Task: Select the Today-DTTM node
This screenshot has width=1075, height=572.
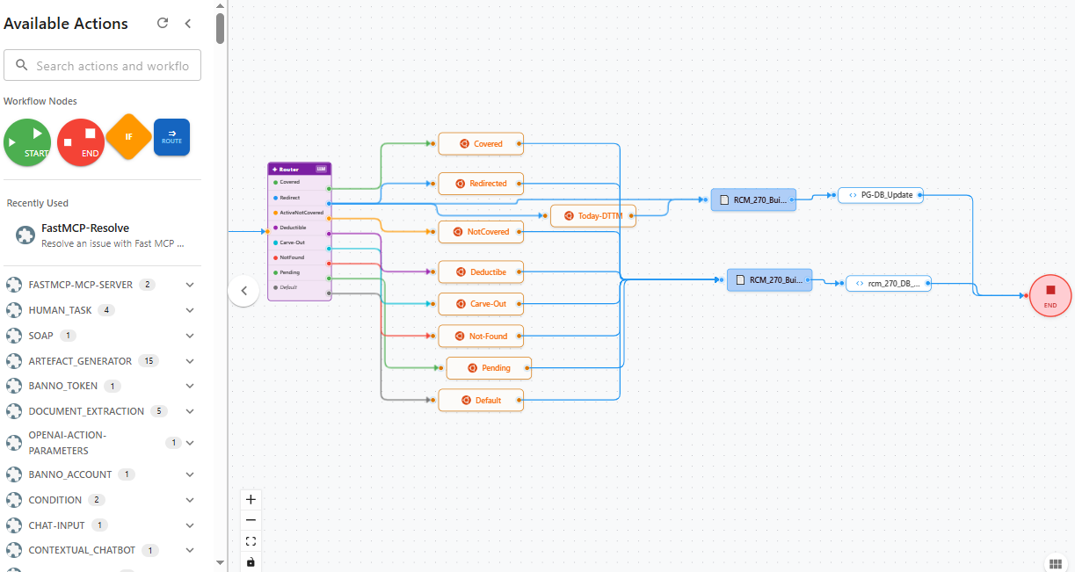Action: 593,216
